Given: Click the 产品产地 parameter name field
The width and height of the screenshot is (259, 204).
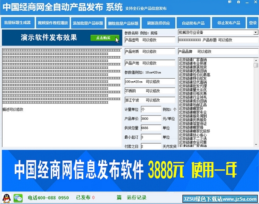Looking at the screenshot, I should pos(150,63).
